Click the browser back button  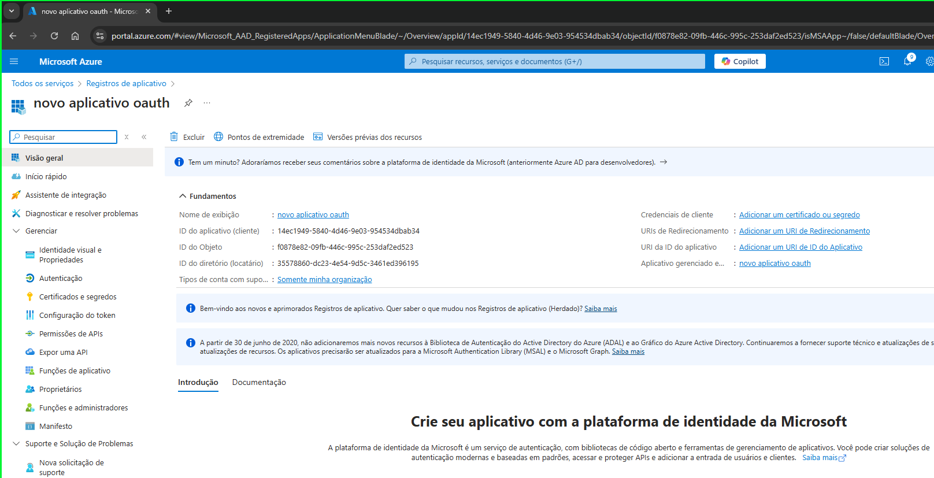click(x=13, y=36)
